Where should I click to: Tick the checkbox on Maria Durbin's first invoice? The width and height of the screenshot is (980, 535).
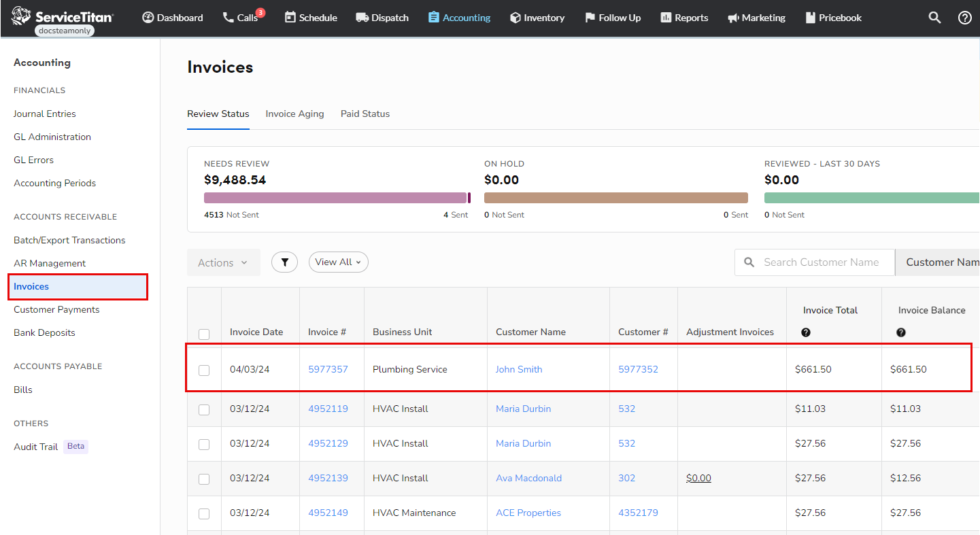tap(204, 409)
